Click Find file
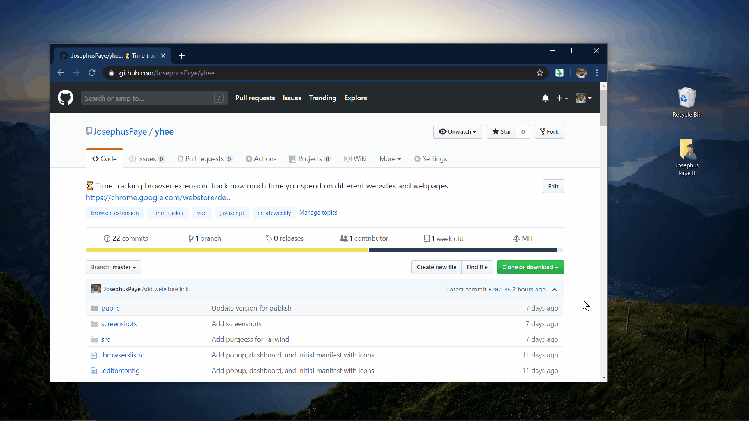749x421 pixels. (477, 267)
